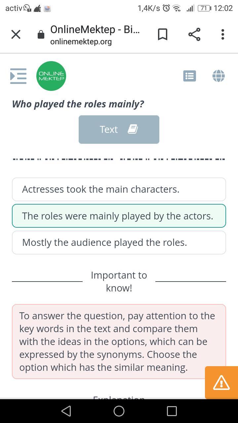Open the lesson list icon
This screenshot has height=423, width=238.
pyautogui.click(x=189, y=76)
